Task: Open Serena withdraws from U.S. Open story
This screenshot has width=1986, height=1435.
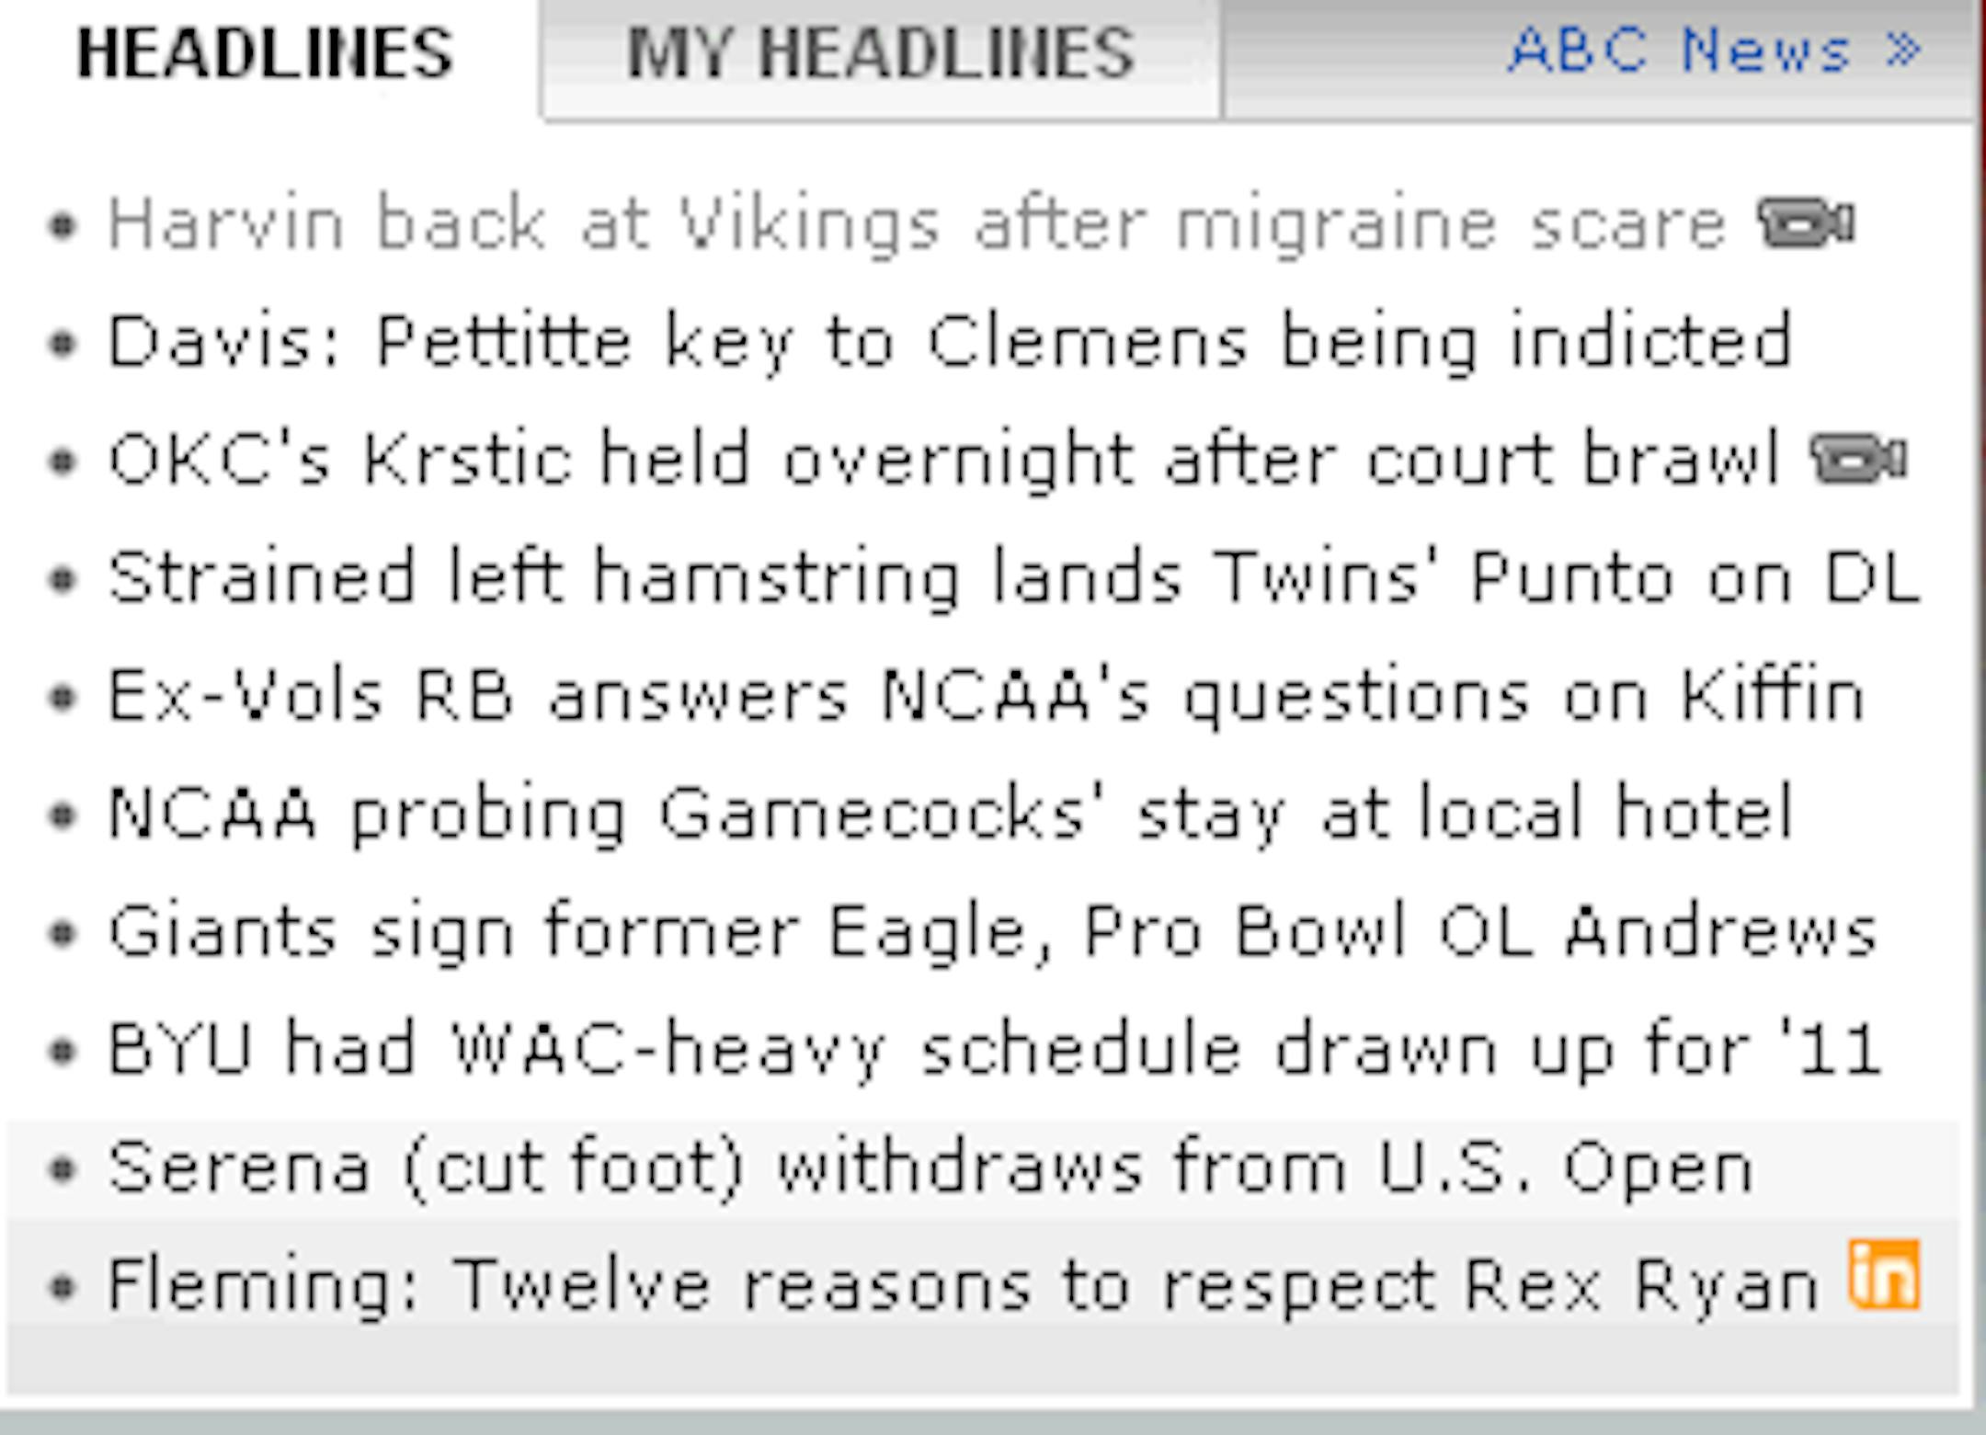Action: (930, 1169)
